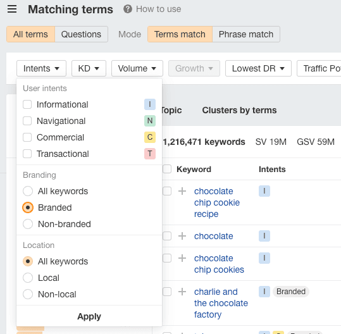The width and height of the screenshot is (341, 334).
Task: Check the Informational intent checkbox
Action: 27,104
